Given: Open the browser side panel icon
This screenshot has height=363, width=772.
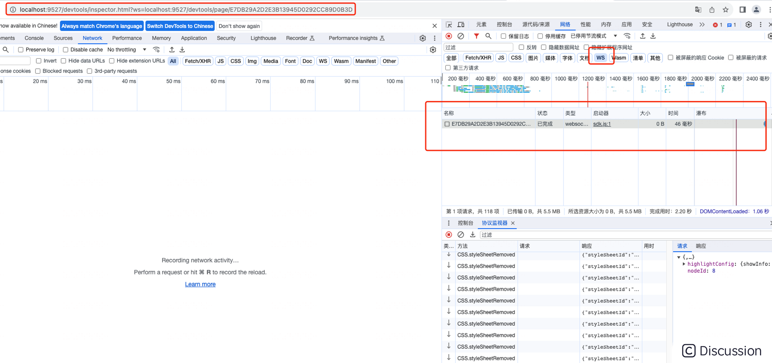Looking at the screenshot, I should point(742,10).
